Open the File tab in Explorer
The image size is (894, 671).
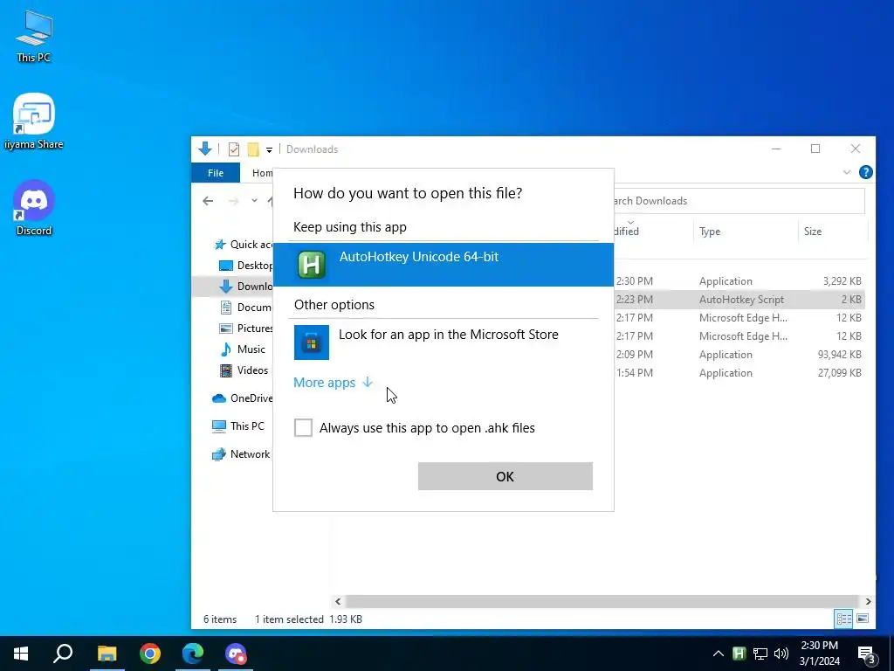(216, 173)
